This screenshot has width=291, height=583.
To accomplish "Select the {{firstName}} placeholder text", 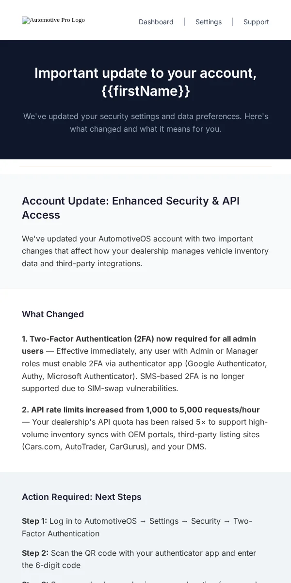I will pyautogui.click(x=145, y=91).
